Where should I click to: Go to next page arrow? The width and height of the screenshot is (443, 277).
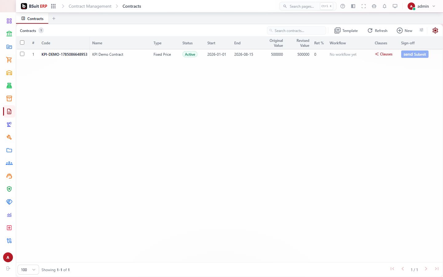point(426,269)
